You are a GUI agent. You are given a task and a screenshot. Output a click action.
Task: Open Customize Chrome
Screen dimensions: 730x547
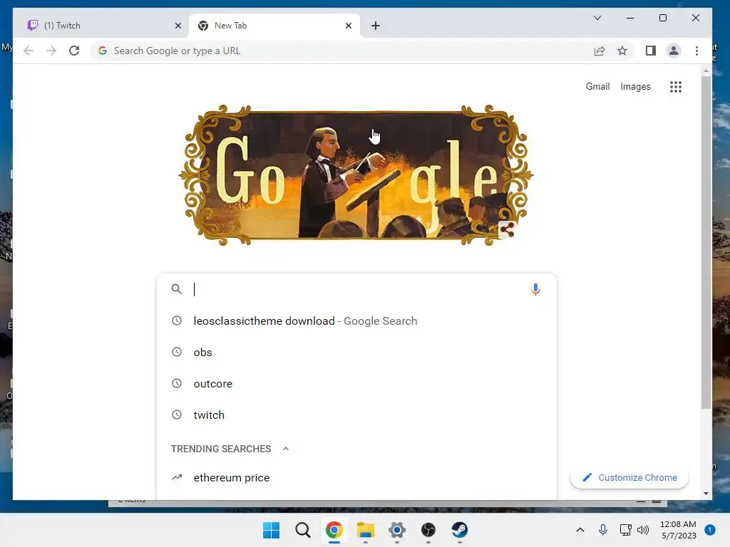coord(629,478)
